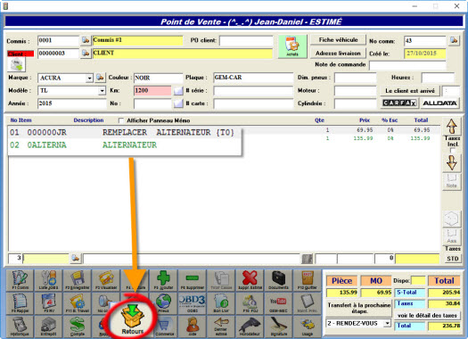
Task: Toggle the Taxes Incl. checkbox
Action: (453, 151)
